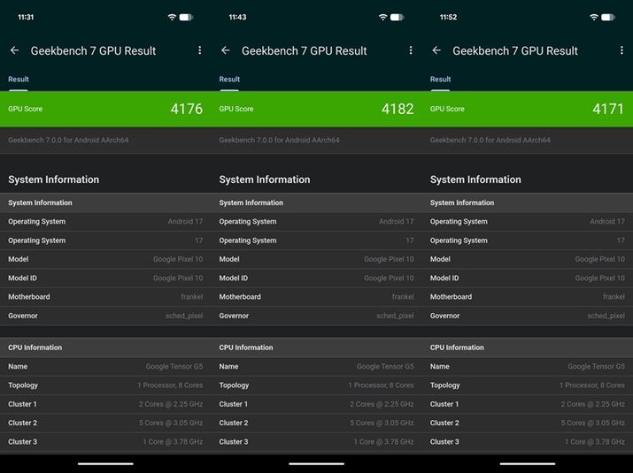Tap Google Tensor G5 name at 11:31
The image size is (633, 473).
click(x=174, y=367)
